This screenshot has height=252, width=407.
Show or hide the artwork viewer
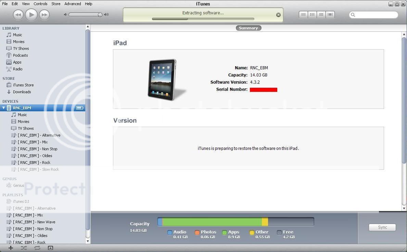50,248
